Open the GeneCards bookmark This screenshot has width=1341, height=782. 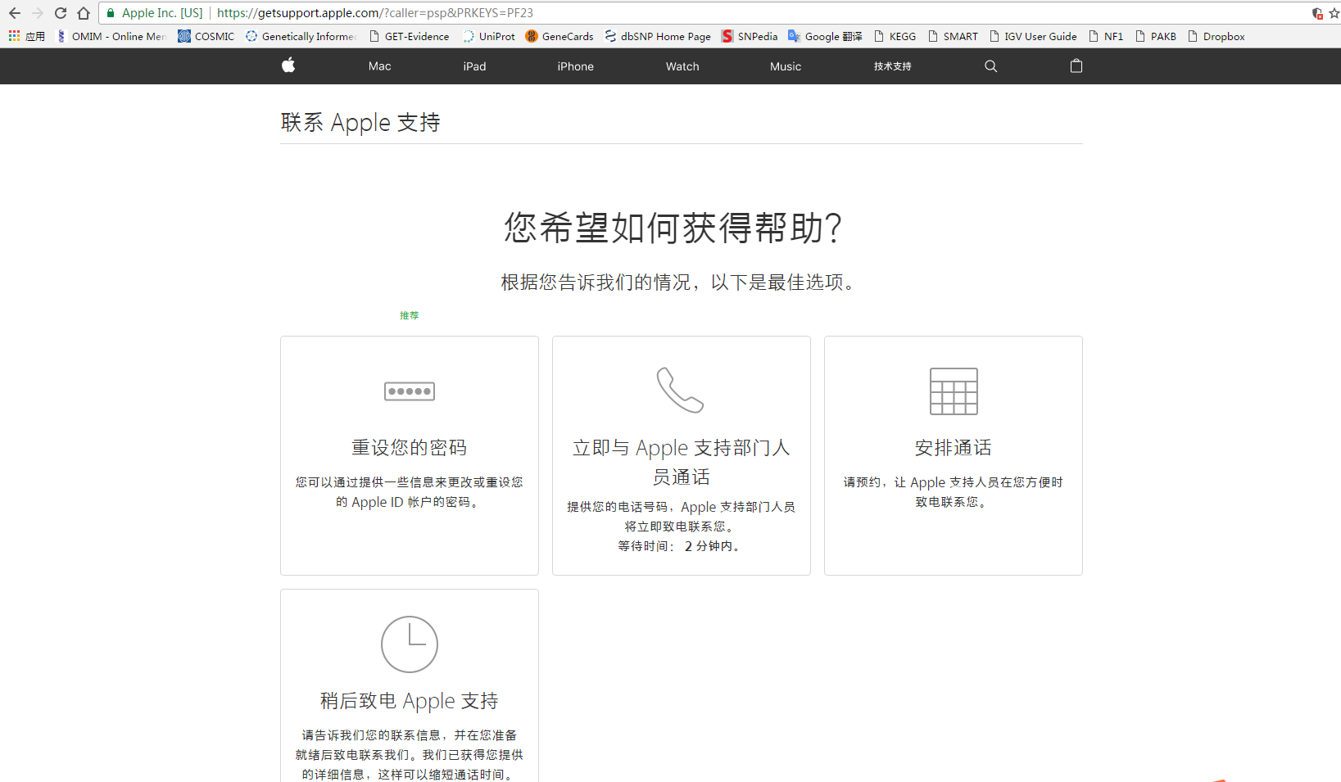560,36
